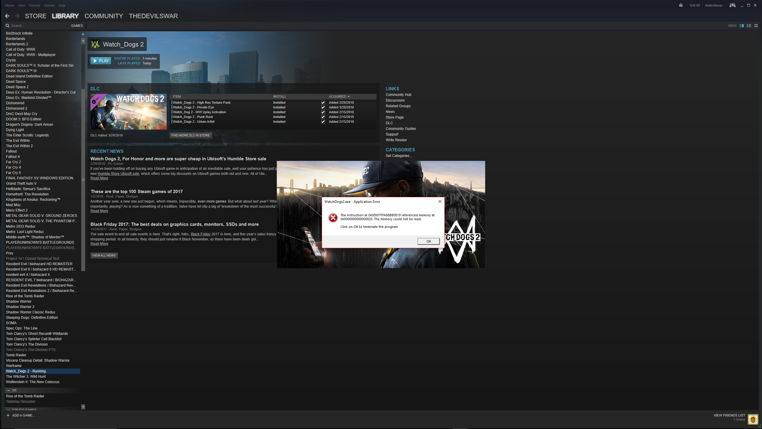
Task: Expand the XZILE'S GAMES category
Action: coord(8,410)
